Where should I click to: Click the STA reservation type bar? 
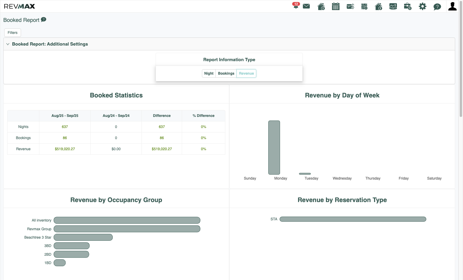[353, 219]
